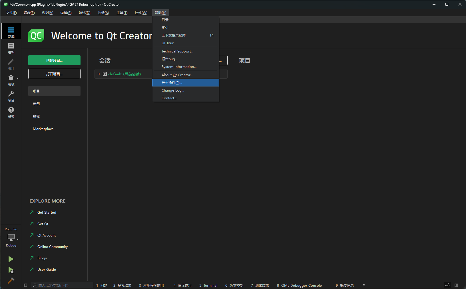Choose Technical Support... menu entry
The height and width of the screenshot is (289, 466).
click(186, 51)
